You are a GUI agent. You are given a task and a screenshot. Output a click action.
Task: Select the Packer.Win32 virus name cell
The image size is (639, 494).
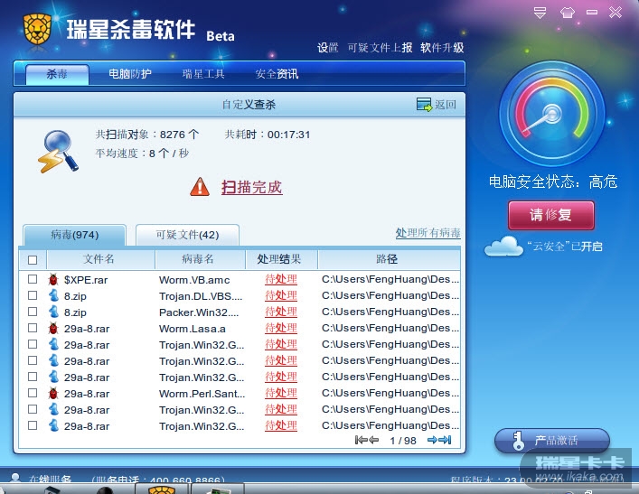pos(199,312)
